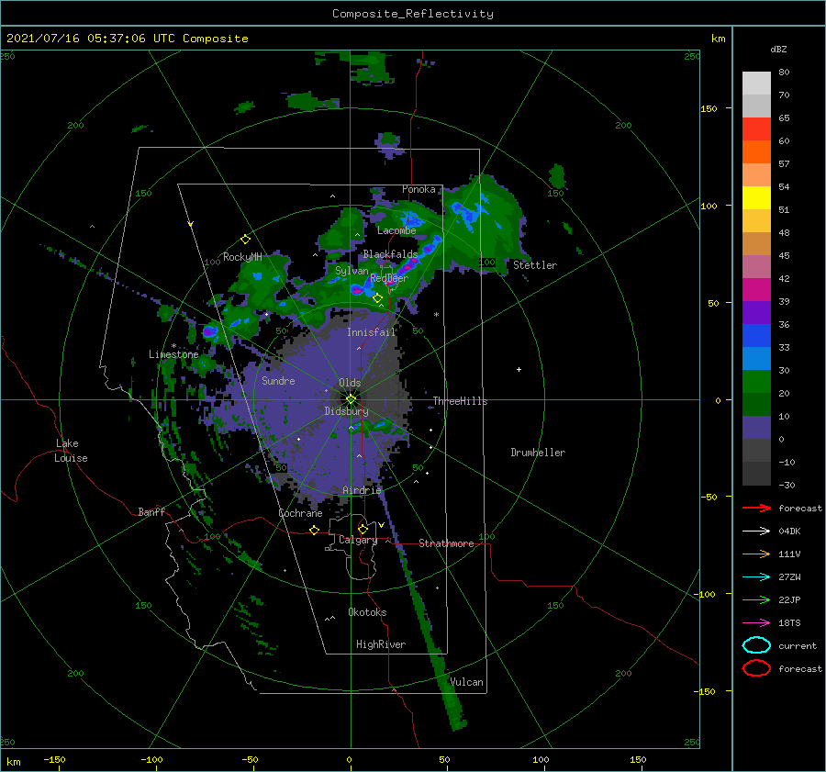This screenshot has height=772, width=826.
Task: Click the Innisfail label
Action: pos(371,332)
